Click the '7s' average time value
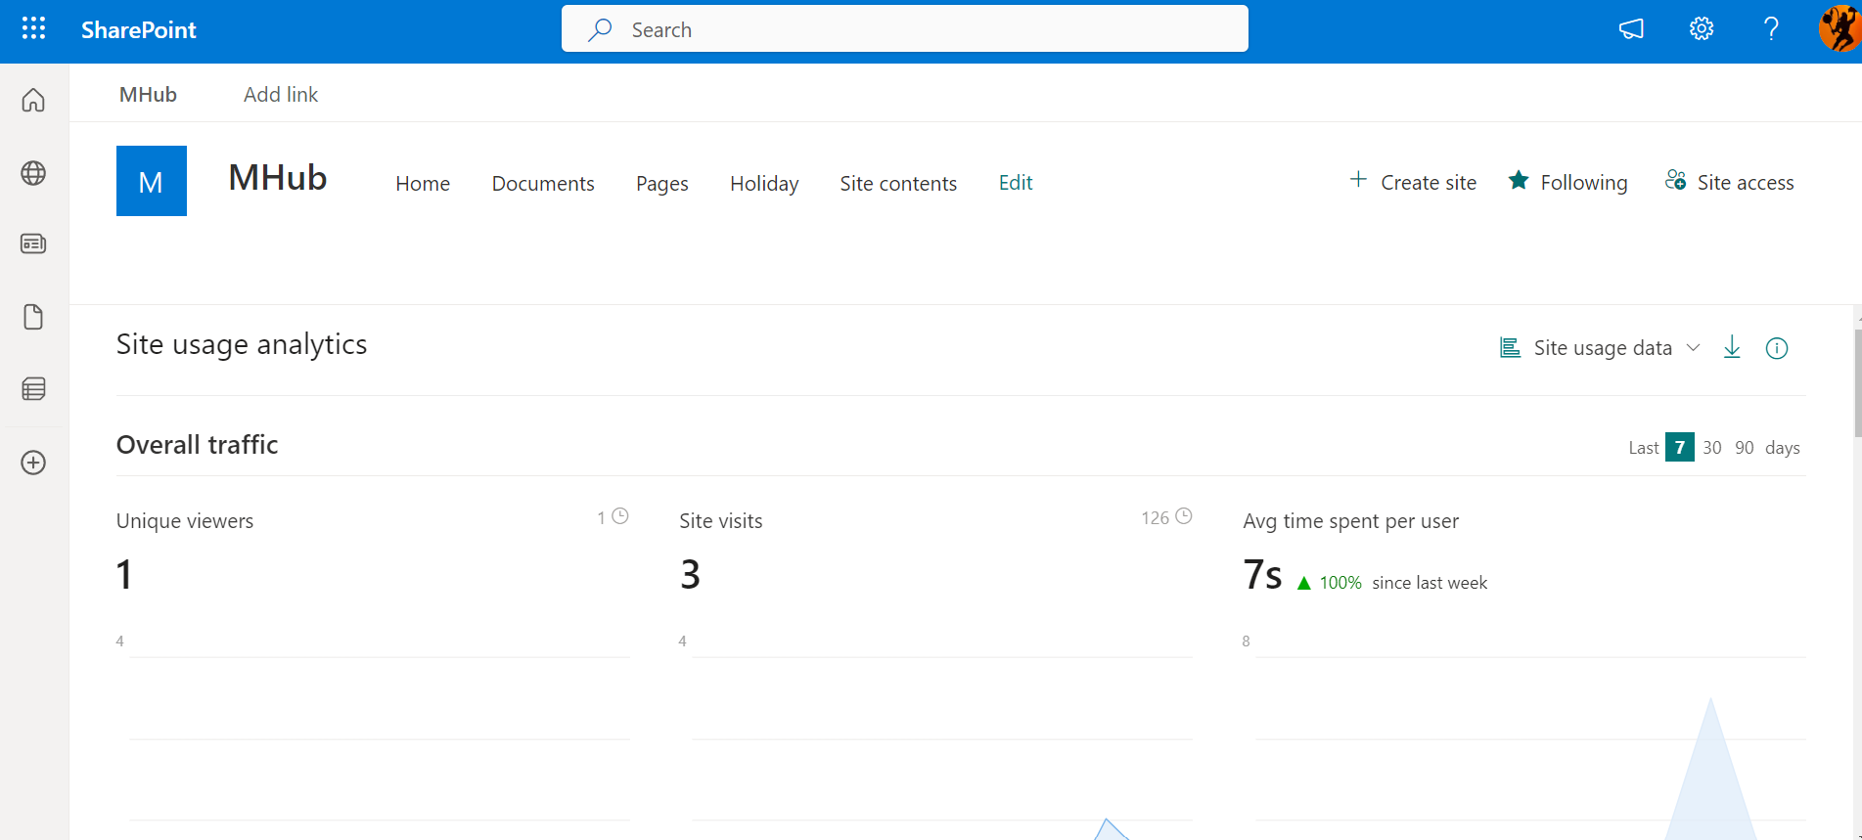The width and height of the screenshot is (1862, 840). (1262, 574)
